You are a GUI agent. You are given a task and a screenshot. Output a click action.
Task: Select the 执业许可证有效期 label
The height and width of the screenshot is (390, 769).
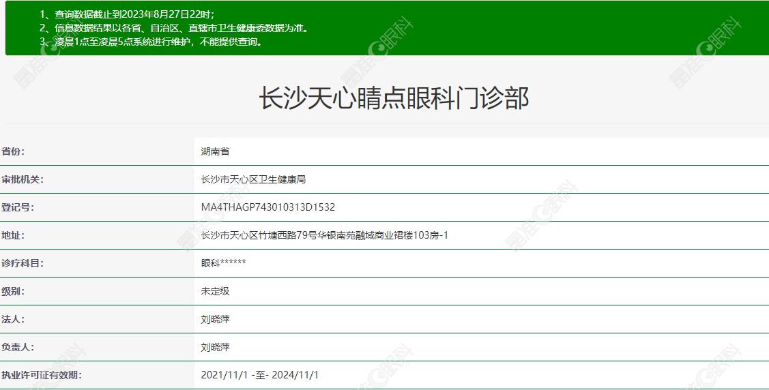pos(41,375)
